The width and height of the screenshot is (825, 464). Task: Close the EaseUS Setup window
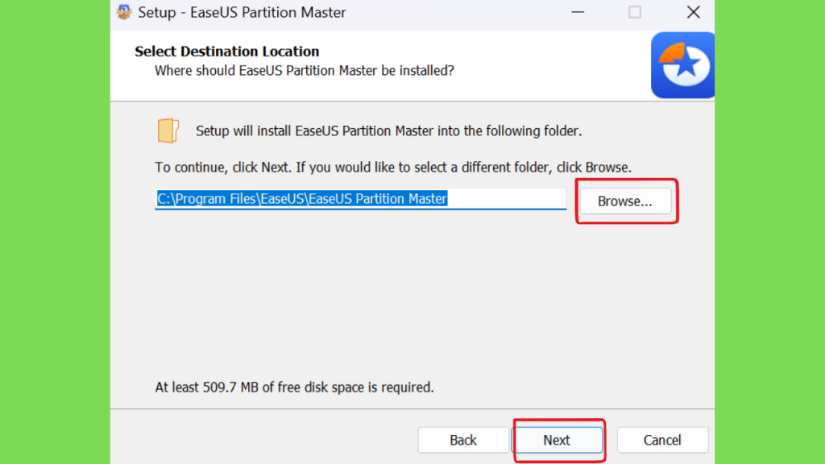693,12
